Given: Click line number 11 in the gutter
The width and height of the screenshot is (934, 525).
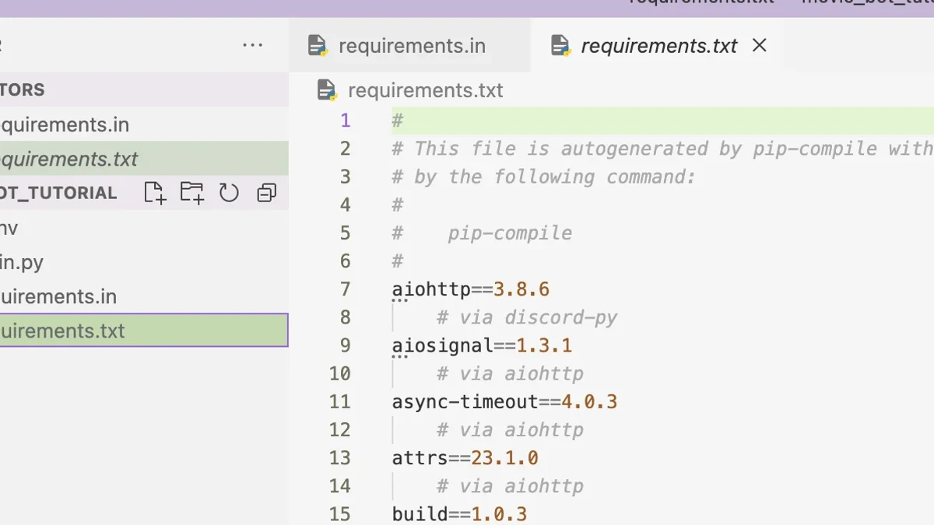Looking at the screenshot, I should pyautogui.click(x=340, y=401).
